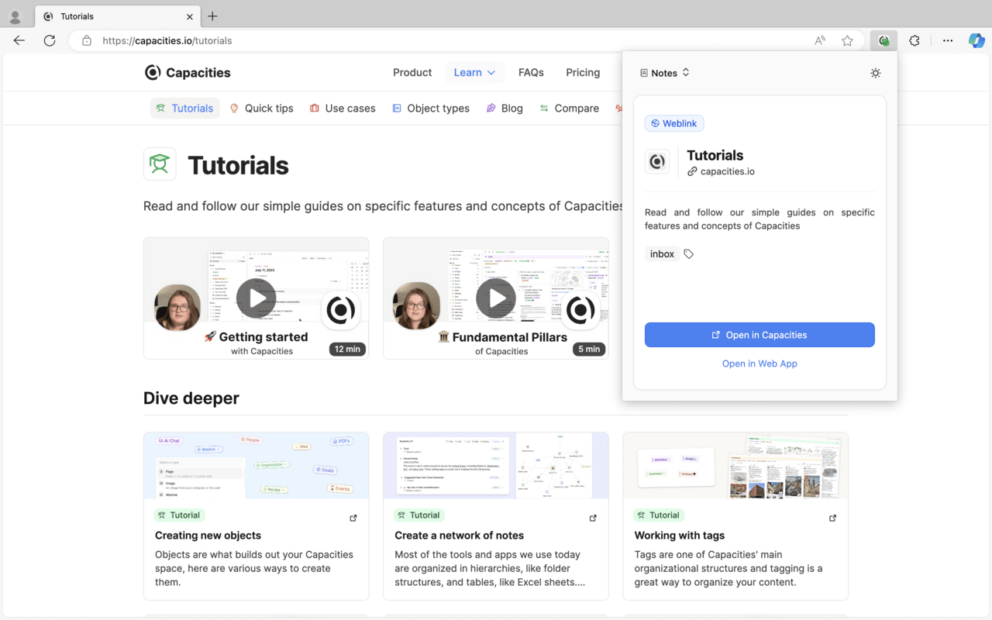Viewport: 992px width, 620px height.
Task: Play the Fundamental Pillars video
Action: point(496,298)
